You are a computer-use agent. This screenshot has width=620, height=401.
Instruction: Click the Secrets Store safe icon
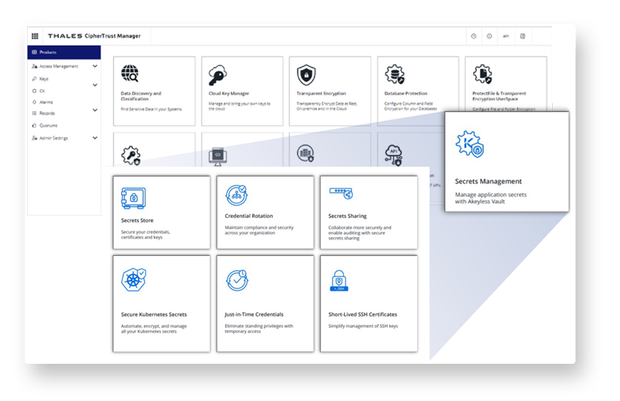(x=131, y=197)
